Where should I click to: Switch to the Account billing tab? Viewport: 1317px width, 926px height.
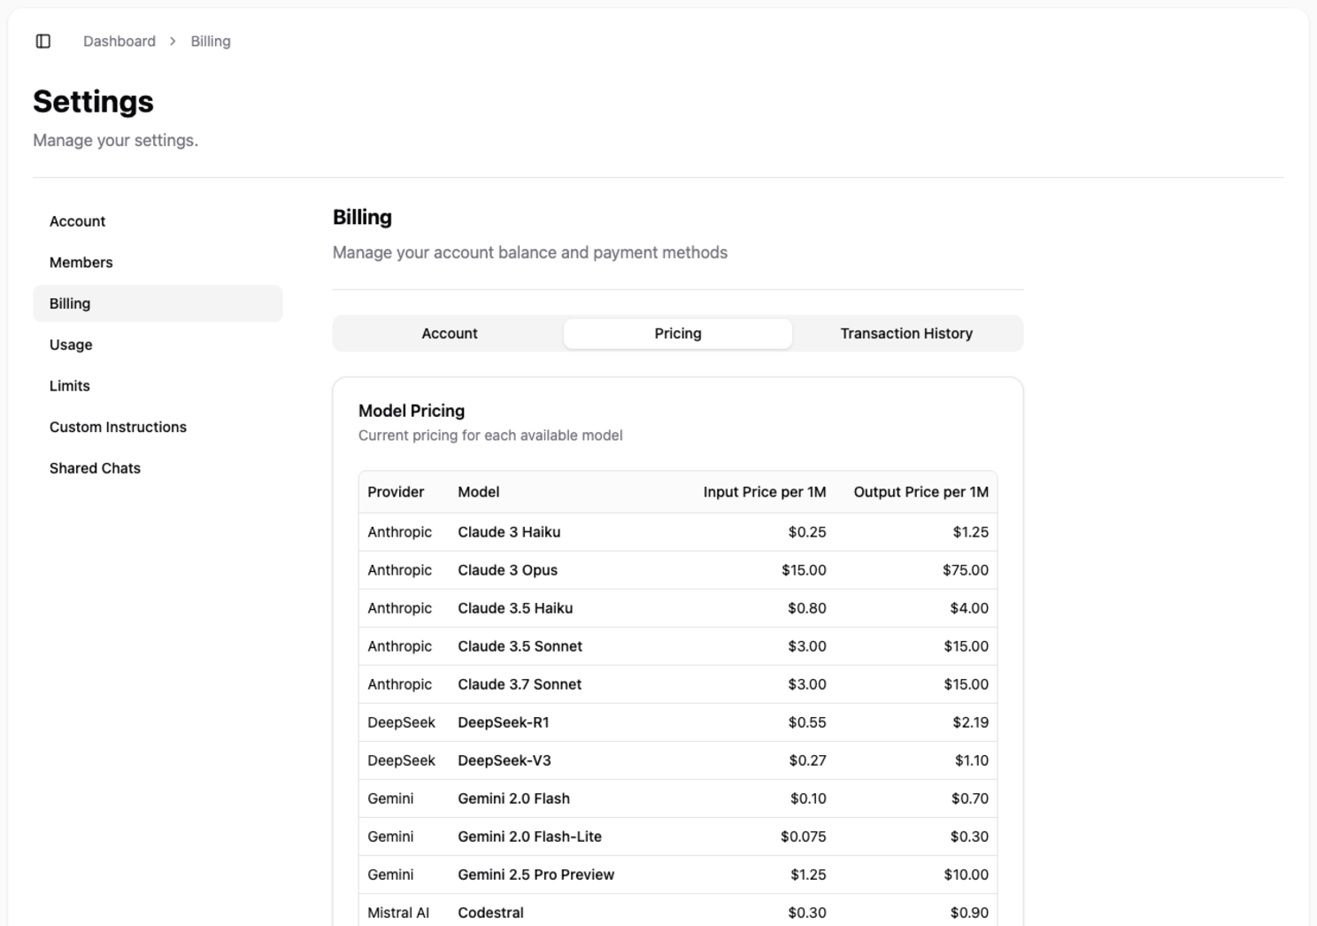(x=450, y=334)
